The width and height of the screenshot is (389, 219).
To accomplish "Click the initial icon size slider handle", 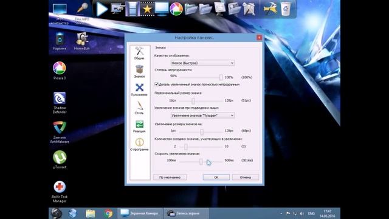I will [x=193, y=101].
